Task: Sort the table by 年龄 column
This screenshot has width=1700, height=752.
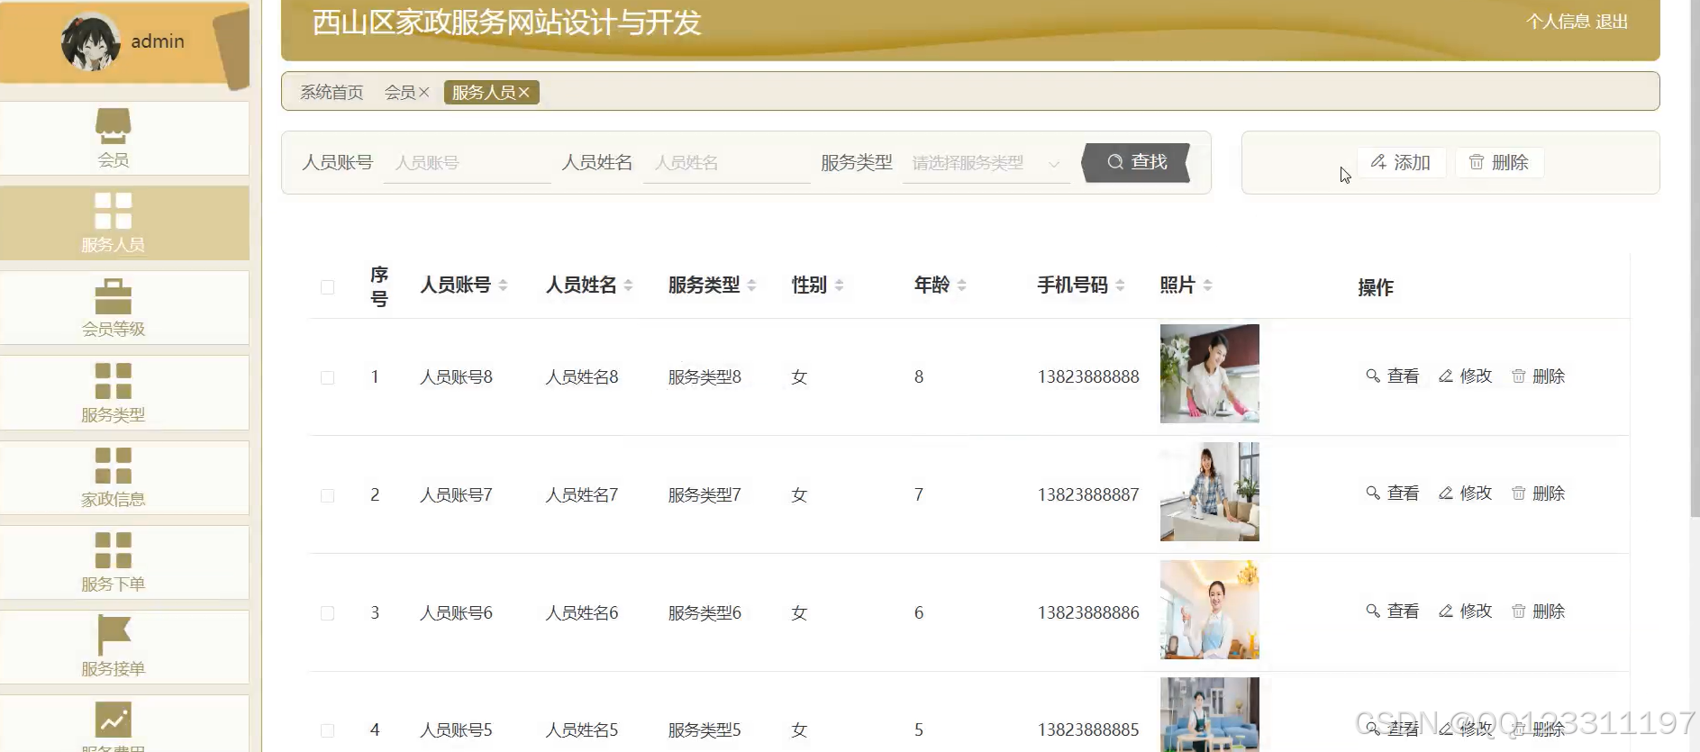Action: point(961,285)
